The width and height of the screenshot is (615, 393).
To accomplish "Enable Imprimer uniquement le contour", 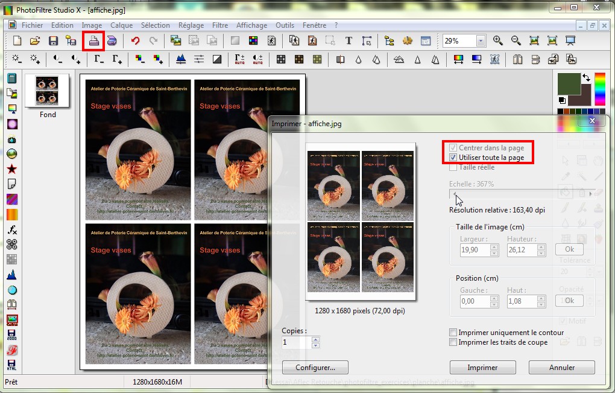I will point(453,333).
